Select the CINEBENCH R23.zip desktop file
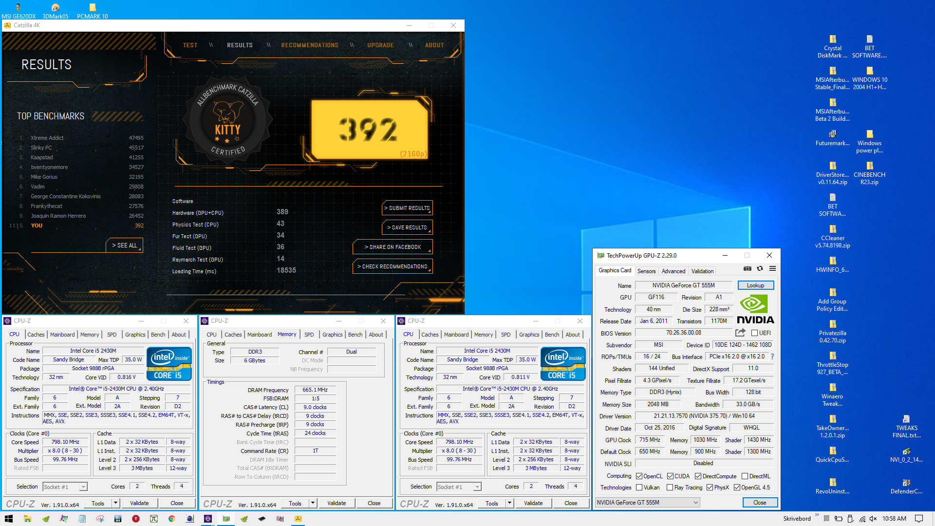This screenshot has width=935, height=526. (x=869, y=173)
